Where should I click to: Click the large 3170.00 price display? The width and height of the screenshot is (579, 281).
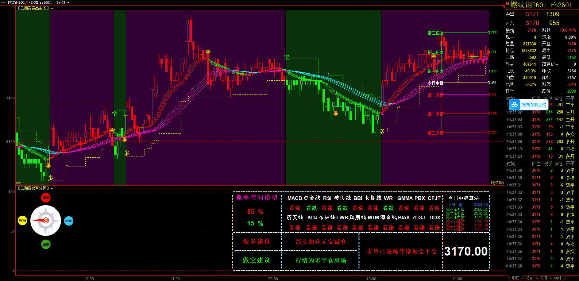(466, 251)
